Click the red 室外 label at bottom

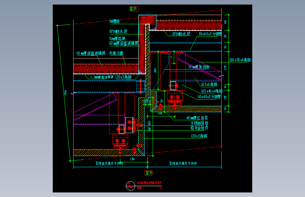coord(149,173)
